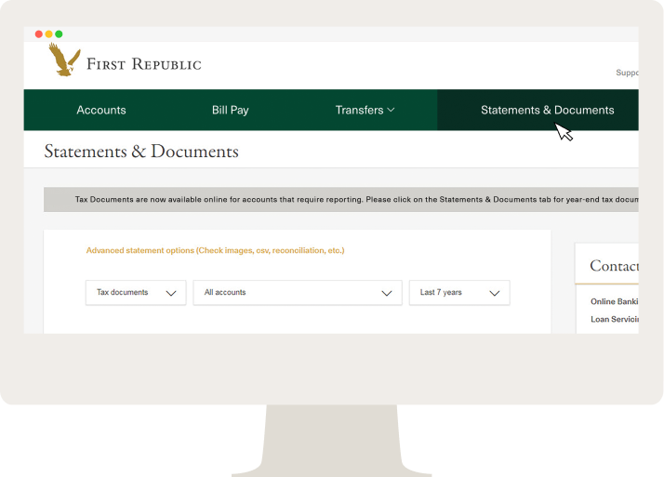Click the green maximize window button

point(59,33)
